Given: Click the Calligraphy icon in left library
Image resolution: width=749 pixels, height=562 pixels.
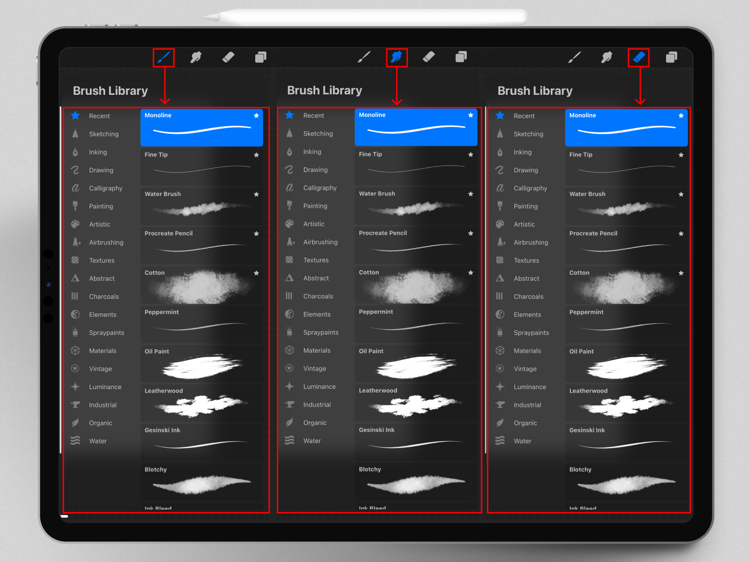Looking at the screenshot, I should [x=75, y=188].
